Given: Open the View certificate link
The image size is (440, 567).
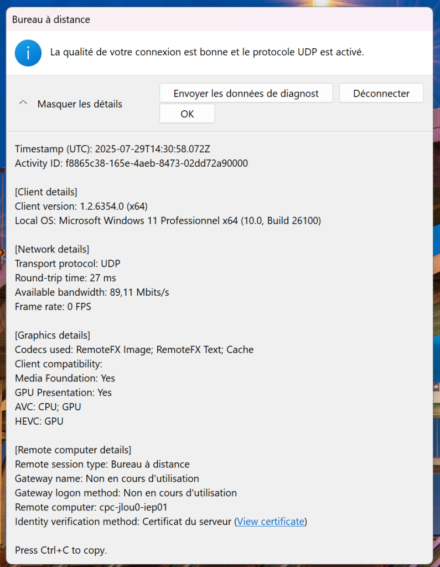Looking at the screenshot, I should (271, 522).
